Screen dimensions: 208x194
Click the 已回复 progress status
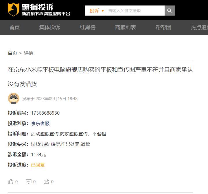point(38,165)
